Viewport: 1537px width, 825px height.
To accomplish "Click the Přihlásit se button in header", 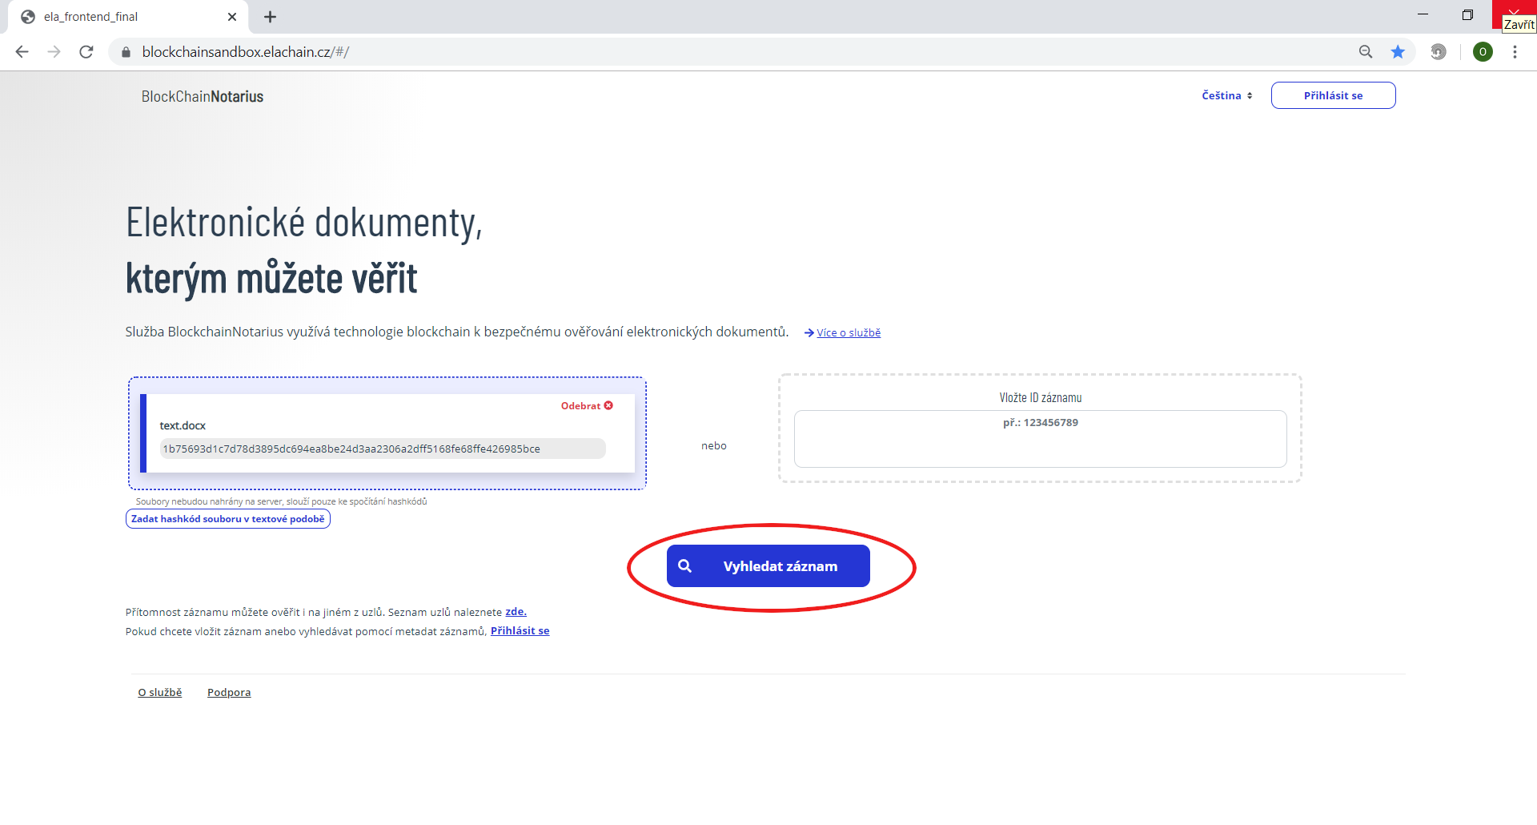I will (1333, 95).
